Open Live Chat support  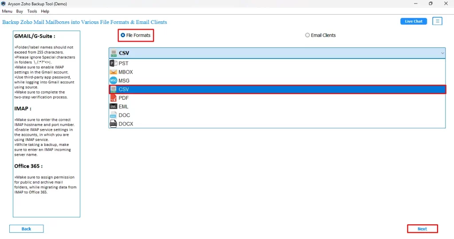[414, 21]
